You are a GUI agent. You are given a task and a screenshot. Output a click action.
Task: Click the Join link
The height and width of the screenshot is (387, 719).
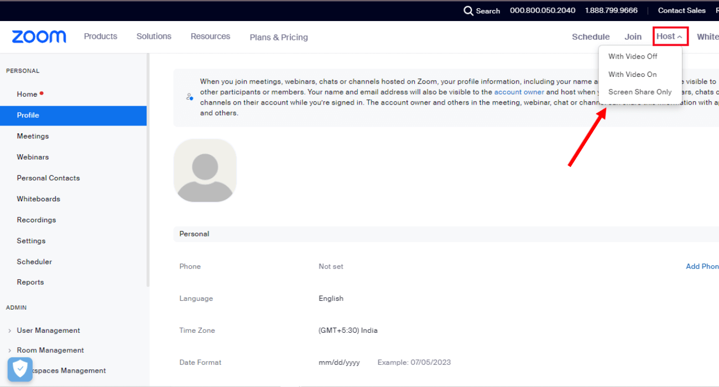[633, 37]
